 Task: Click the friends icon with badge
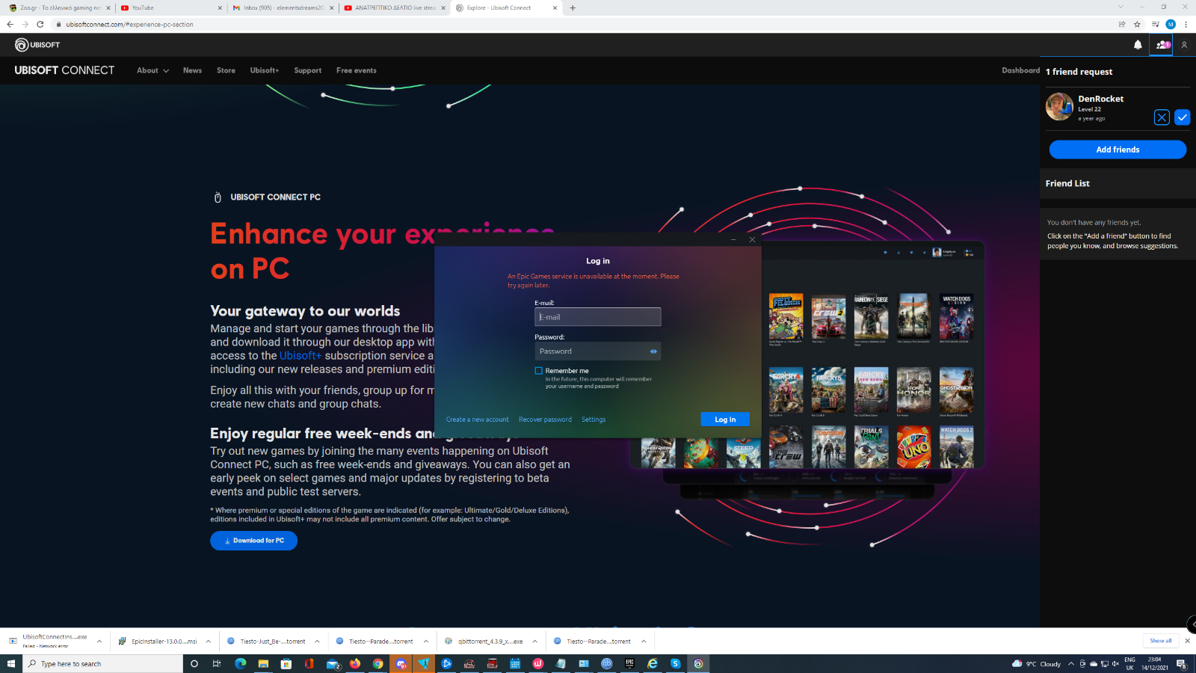click(x=1162, y=45)
